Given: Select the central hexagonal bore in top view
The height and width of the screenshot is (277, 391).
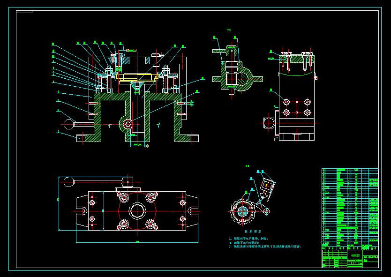Looking at the screenshot, I should [137, 211].
